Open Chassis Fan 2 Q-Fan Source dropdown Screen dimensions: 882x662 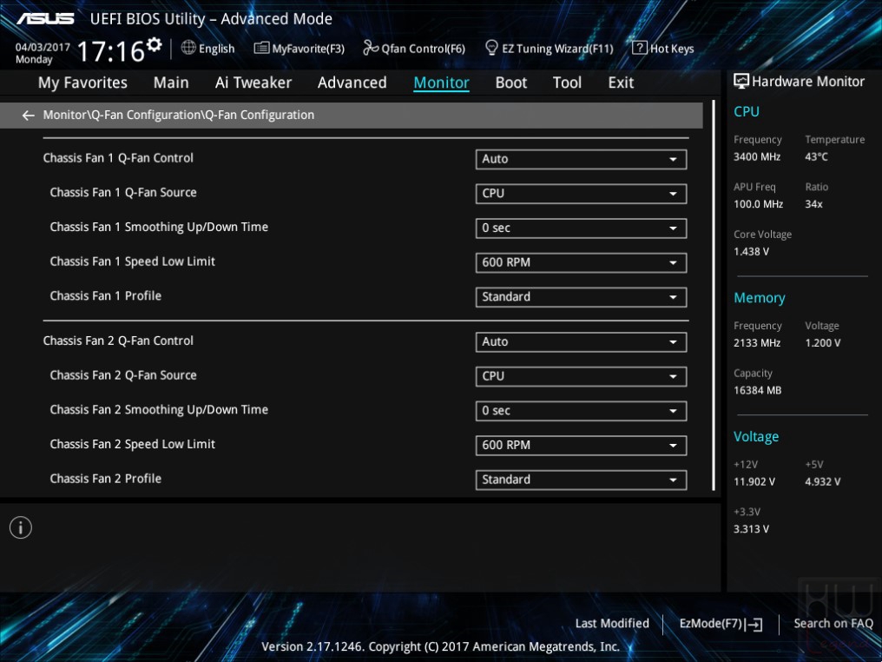point(581,376)
